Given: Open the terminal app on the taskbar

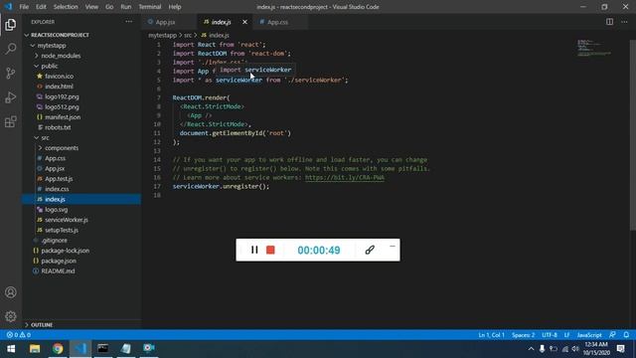Looking at the screenshot, I should pos(103,349).
